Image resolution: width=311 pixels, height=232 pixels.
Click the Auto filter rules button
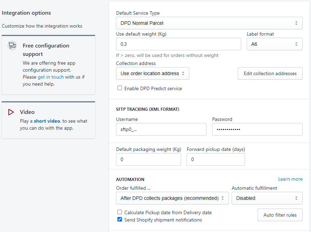pos(280,215)
